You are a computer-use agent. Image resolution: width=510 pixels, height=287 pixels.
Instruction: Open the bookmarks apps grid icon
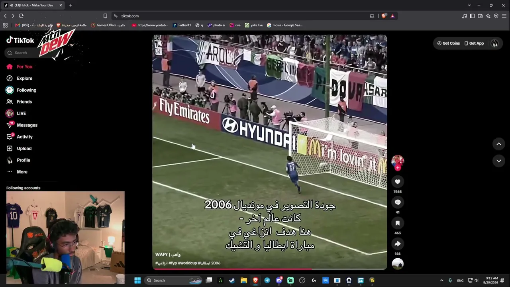pyautogui.click(x=5, y=25)
